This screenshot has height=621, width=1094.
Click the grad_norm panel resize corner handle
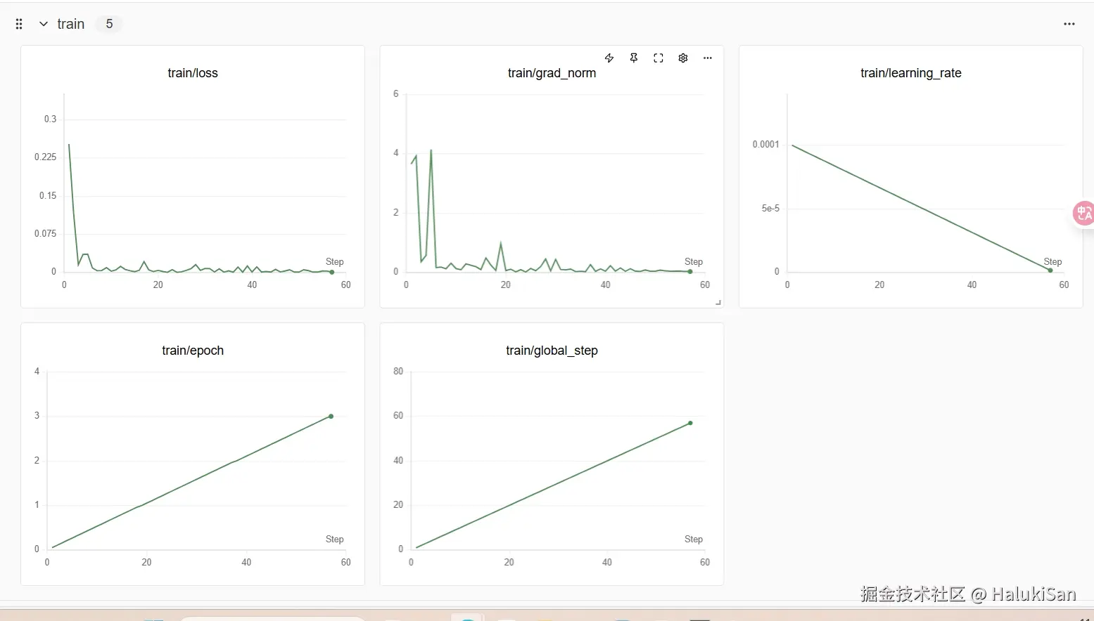click(x=718, y=303)
